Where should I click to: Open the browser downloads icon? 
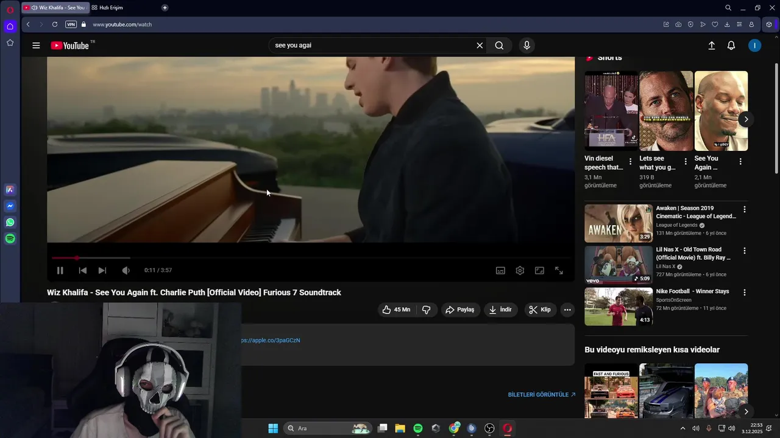[727, 24]
